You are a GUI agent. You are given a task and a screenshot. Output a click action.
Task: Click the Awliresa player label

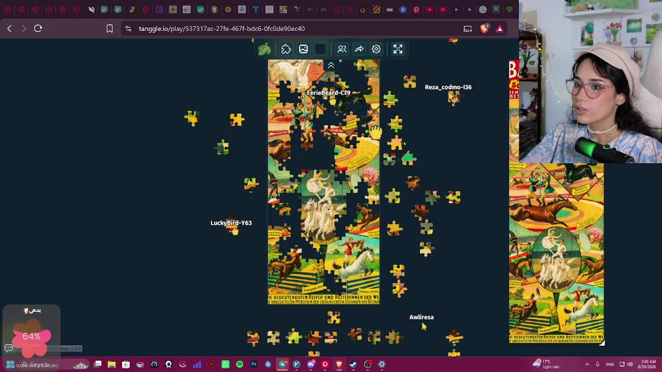pos(422,317)
